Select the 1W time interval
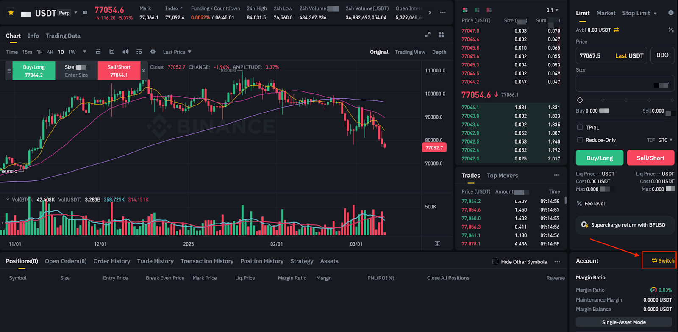Image resolution: width=678 pixels, height=332 pixels. point(72,52)
